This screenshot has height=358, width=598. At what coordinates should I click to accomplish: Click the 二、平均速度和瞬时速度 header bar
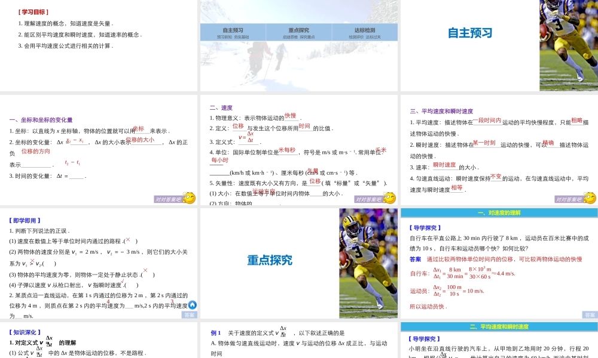pyautogui.click(x=499, y=326)
